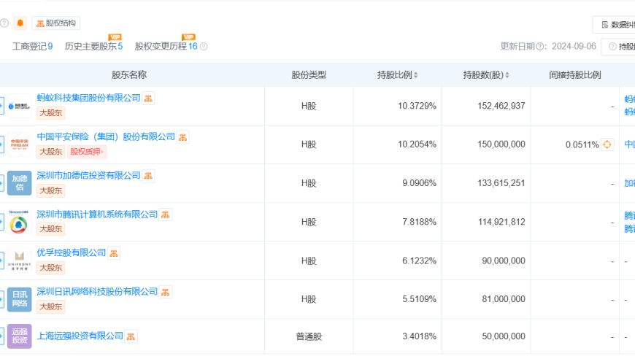Viewport: 635px width, 359px height.
Task: Switch to the 股权变更历程 16 tab
Action: [166, 47]
